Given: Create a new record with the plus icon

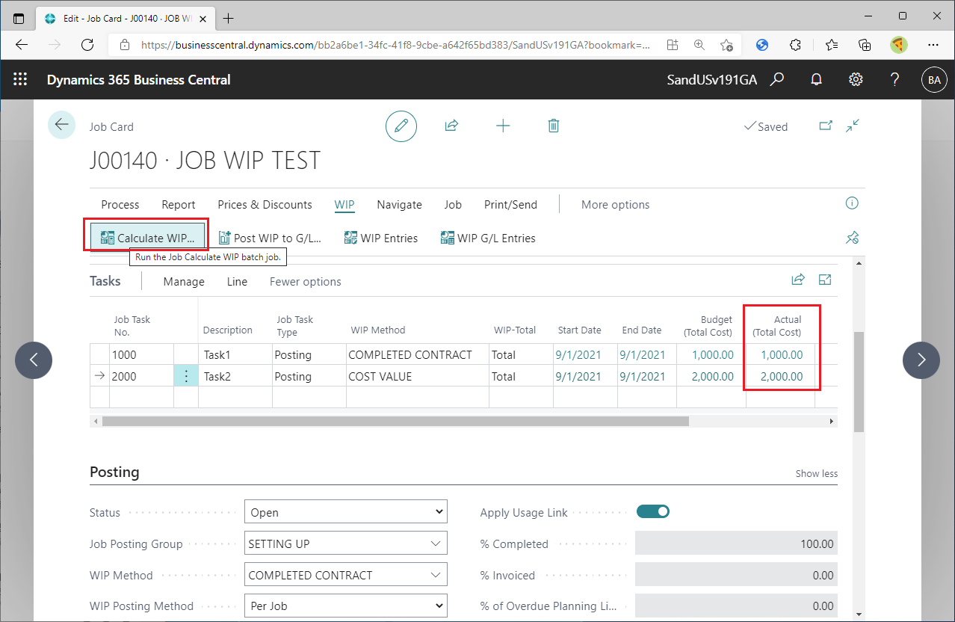Looking at the screenshot, I should point(503,126).
